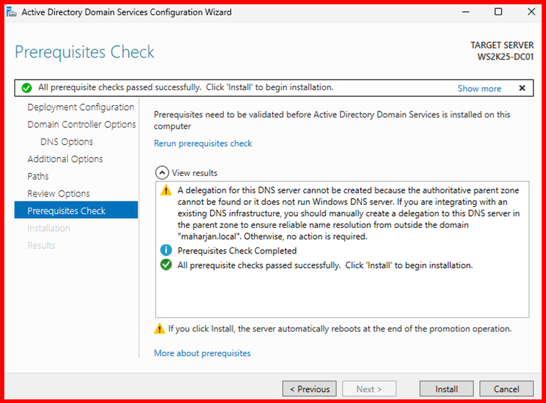This screenshot has height=403, width=546.
Task: Rerun prerequisites check
Action: tap(203, 143)
